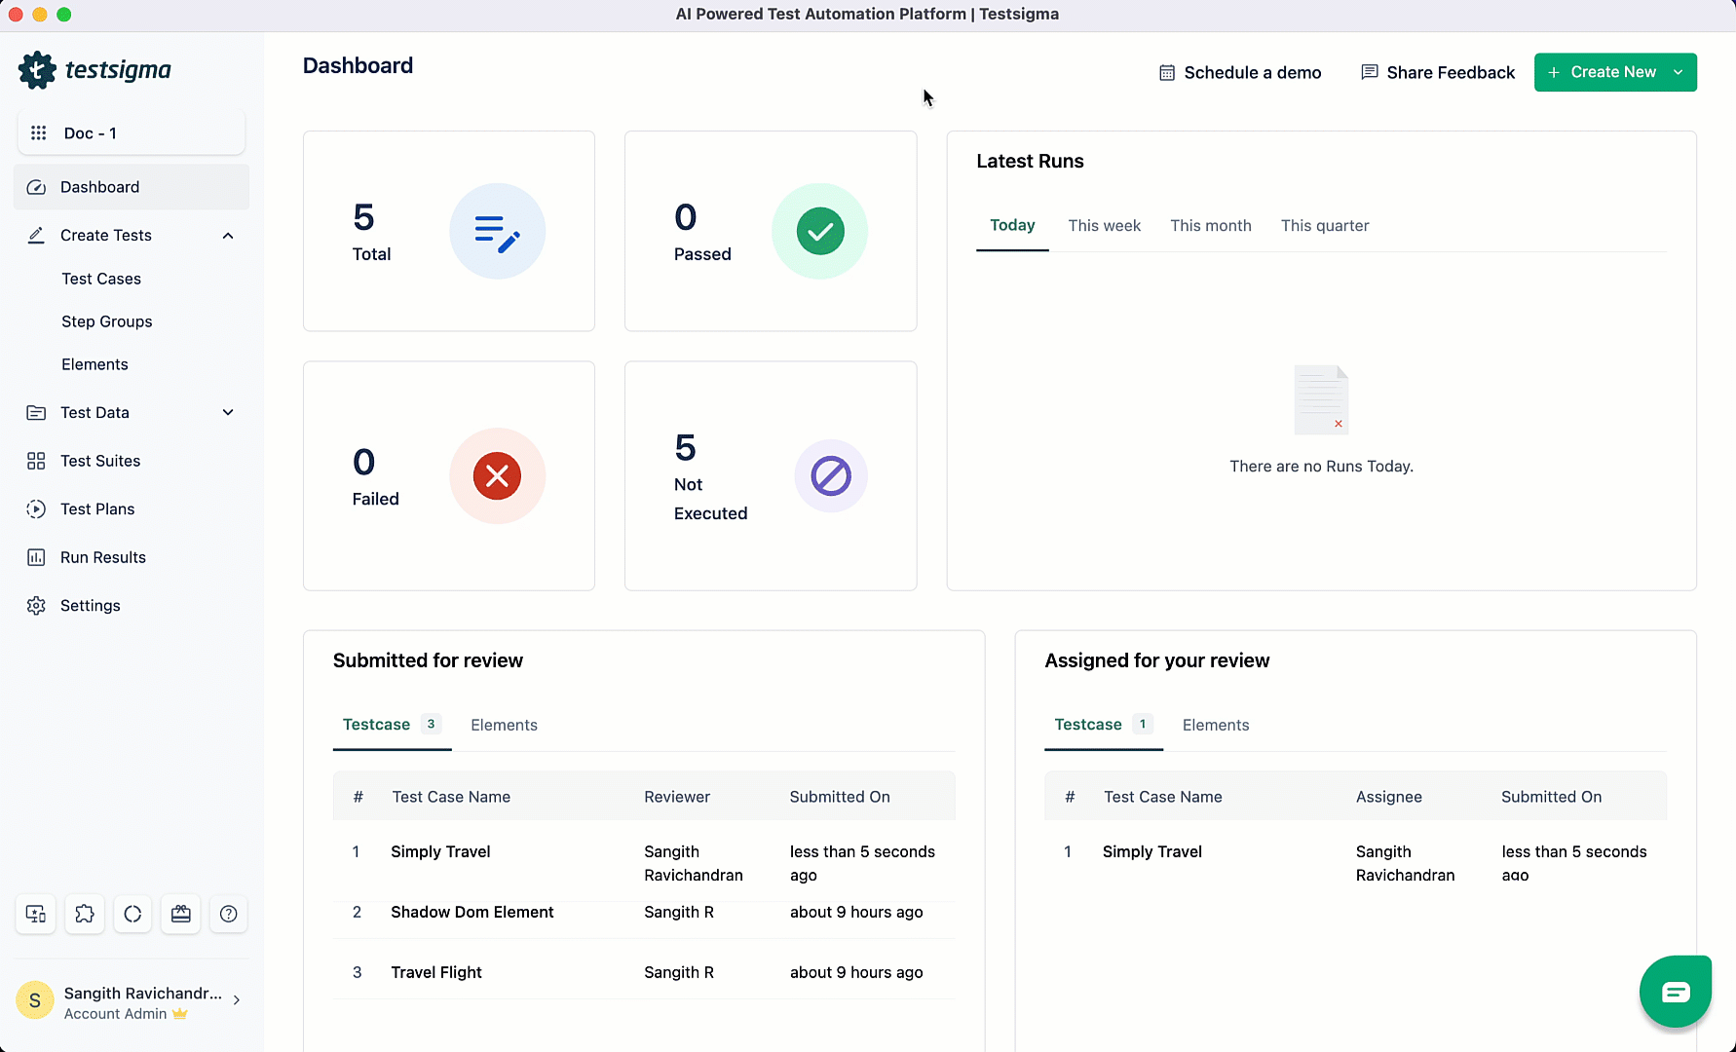Expand the user profile chevron

(x=237, y=1000)
